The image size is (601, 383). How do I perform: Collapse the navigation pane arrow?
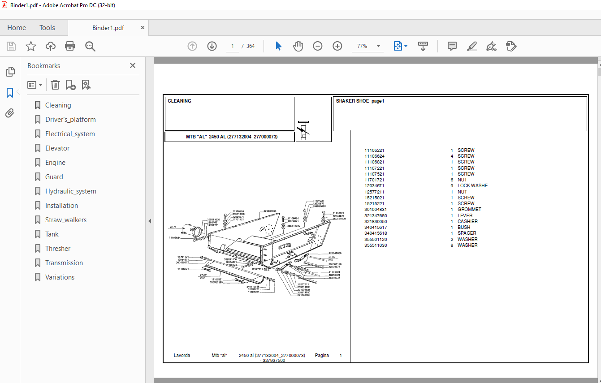[150, 221]
